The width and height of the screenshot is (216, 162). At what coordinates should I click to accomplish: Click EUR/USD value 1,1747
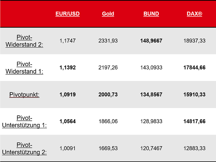(x=67, y=41)
